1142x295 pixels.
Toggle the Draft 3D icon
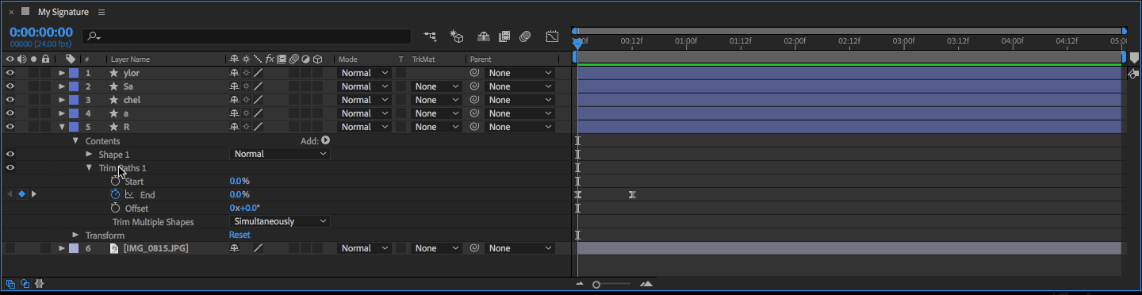pos(457,36)
